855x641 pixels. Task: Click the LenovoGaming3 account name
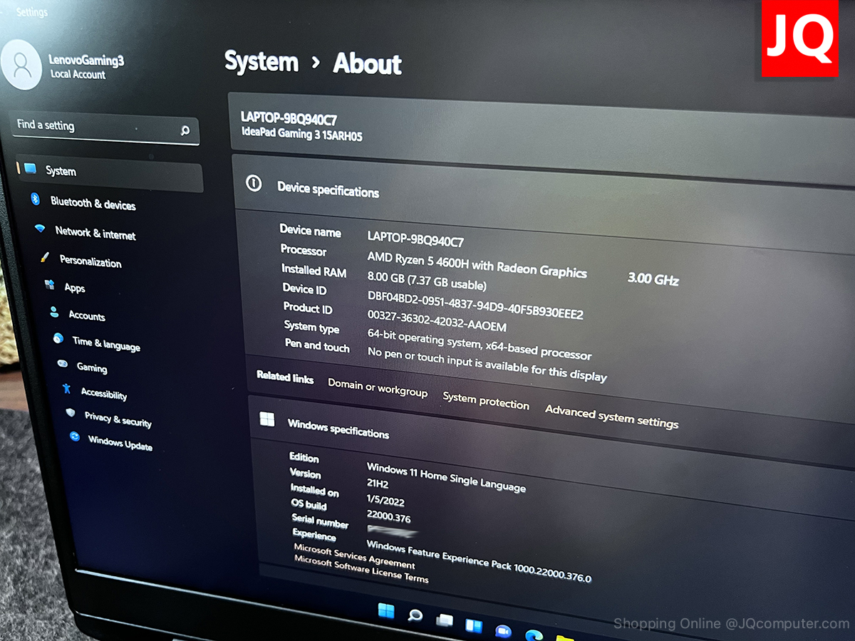click(86, 61)
